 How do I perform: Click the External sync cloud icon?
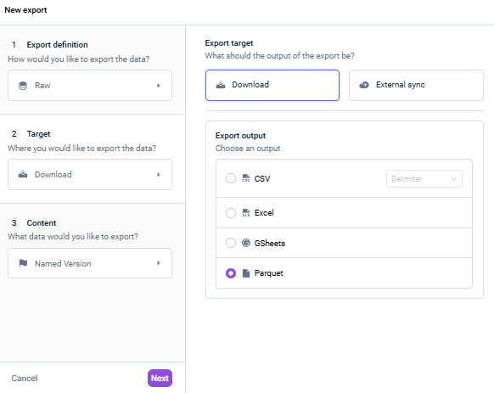pos(364,85)
